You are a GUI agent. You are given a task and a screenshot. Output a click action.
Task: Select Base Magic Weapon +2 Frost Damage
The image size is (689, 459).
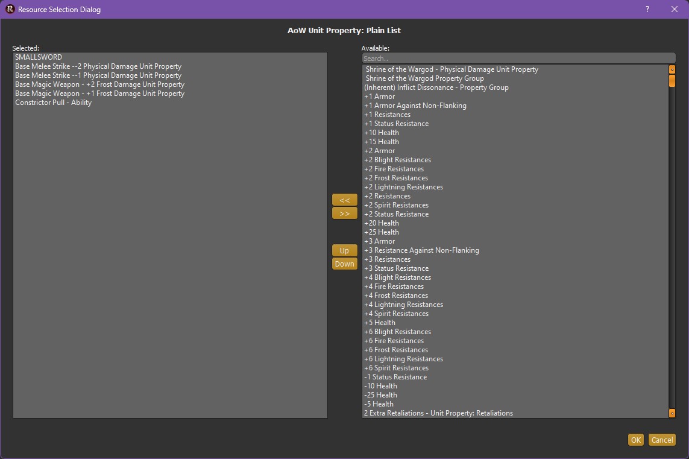click(x=99, y=84)
